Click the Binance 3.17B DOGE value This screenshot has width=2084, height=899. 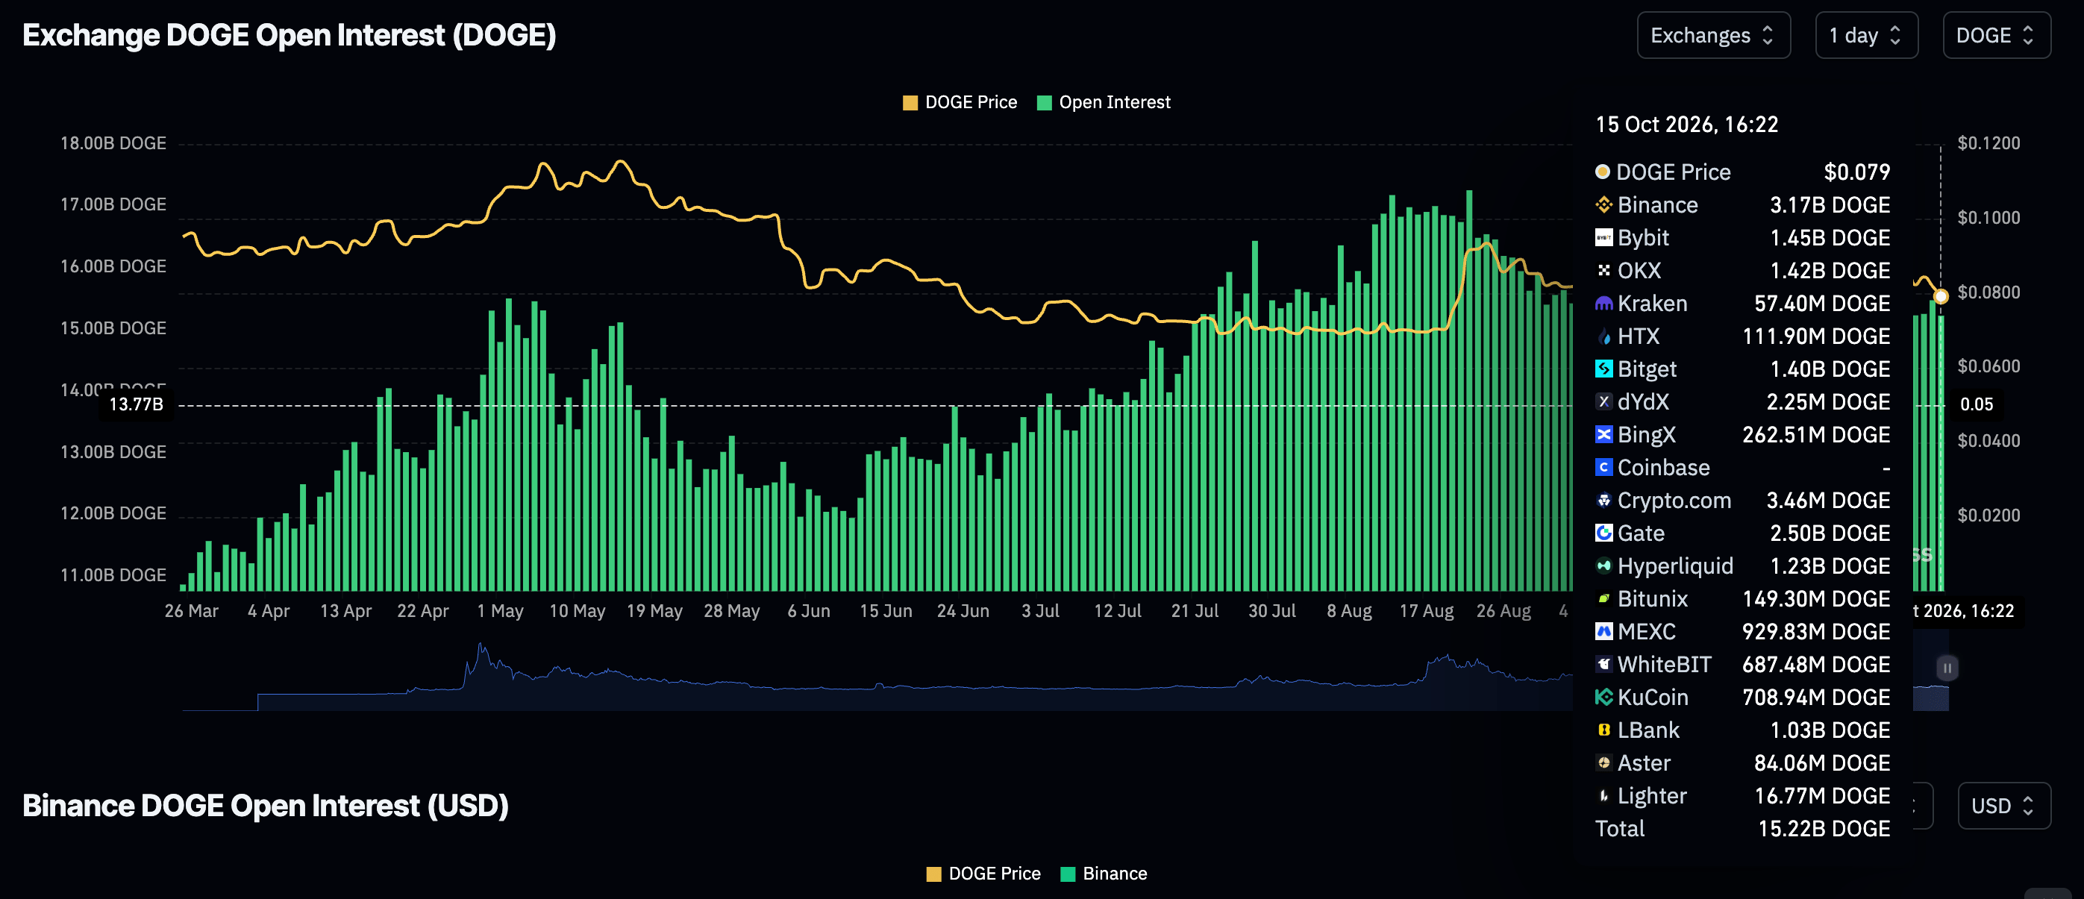coord(1830,204)
